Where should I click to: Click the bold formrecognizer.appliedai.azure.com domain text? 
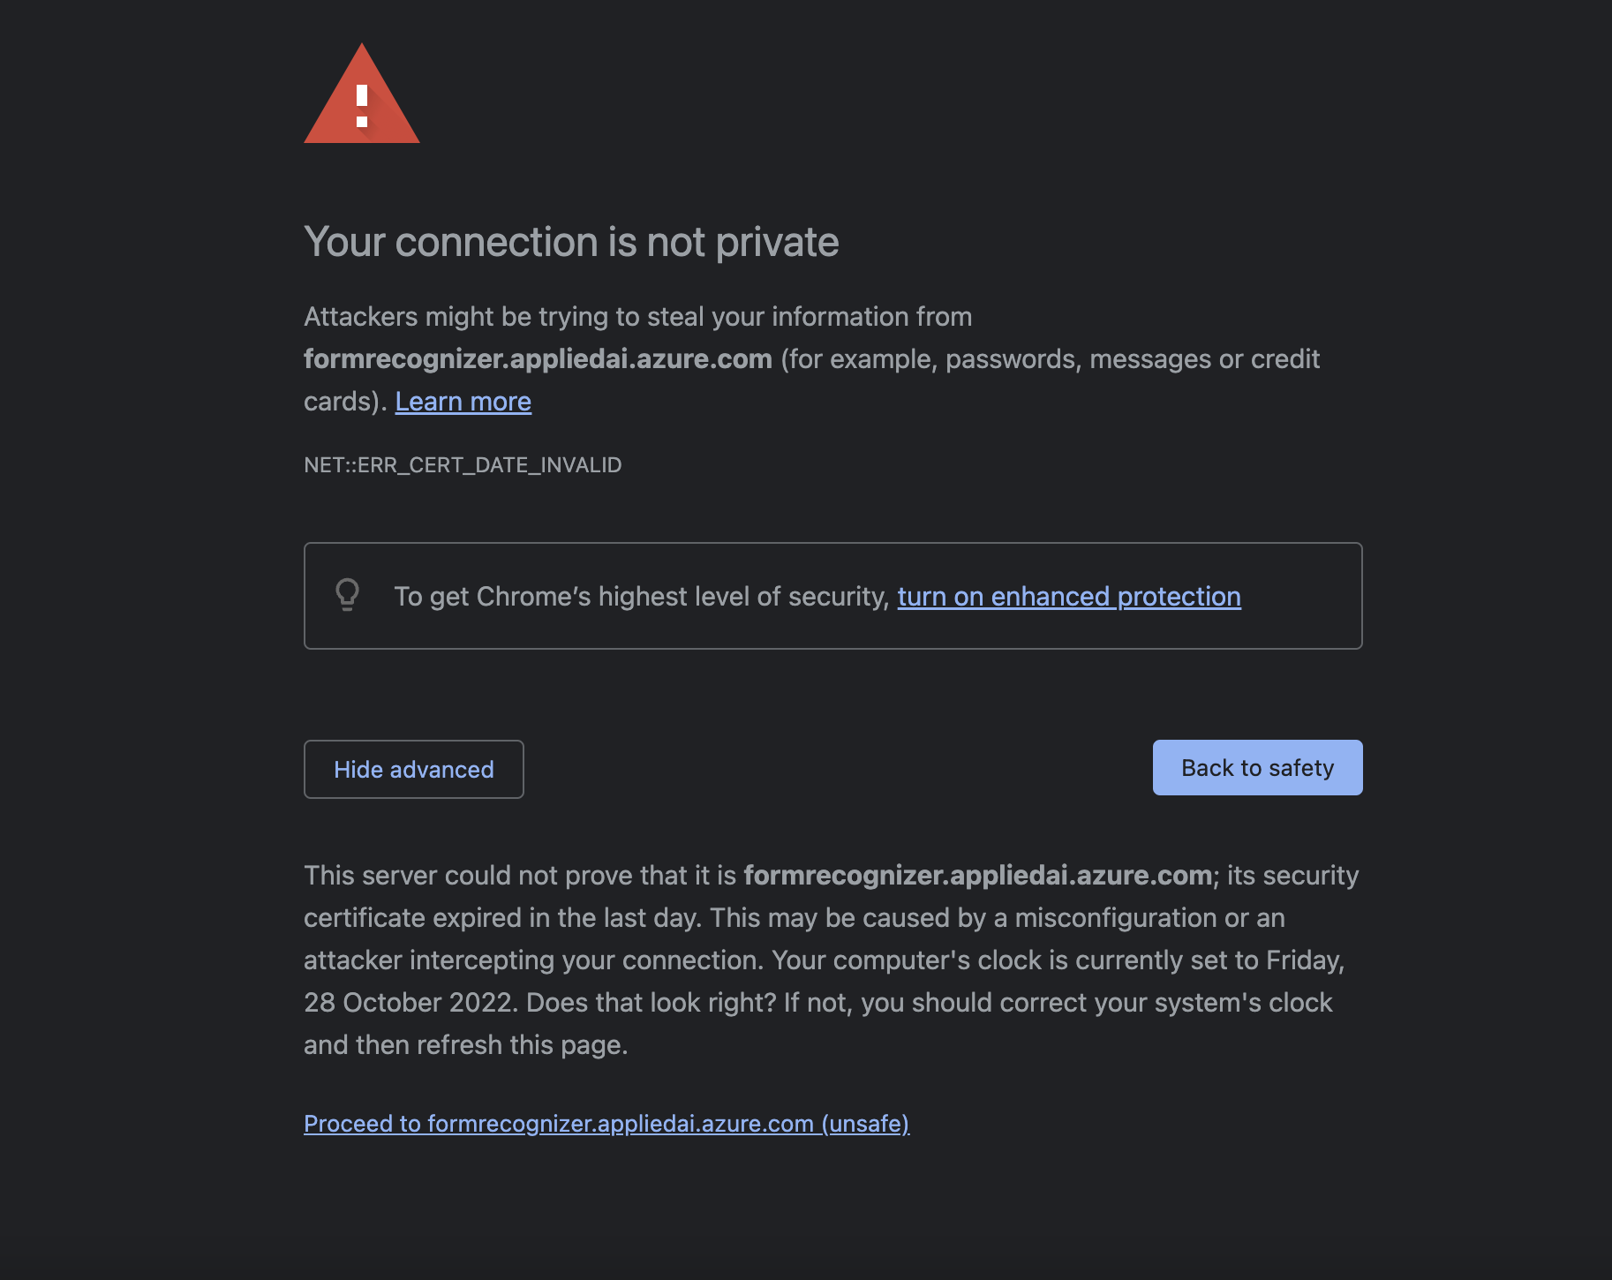coord(539,359)
